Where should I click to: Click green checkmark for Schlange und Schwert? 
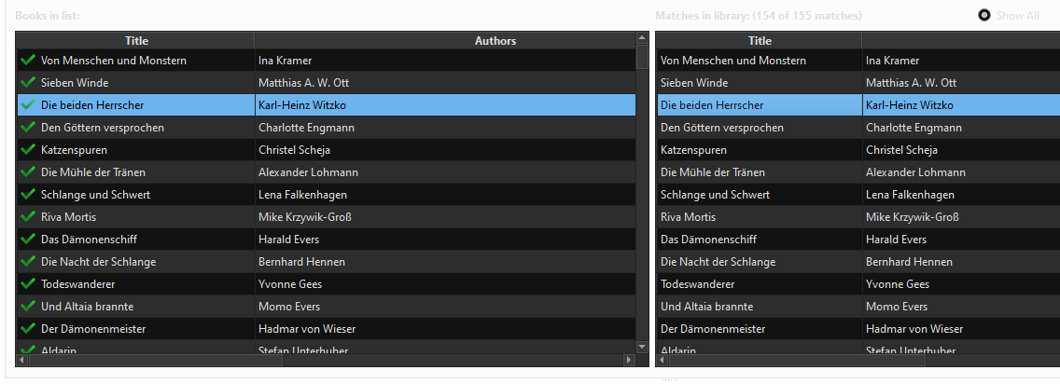pyautogui.click(x=27, y=194)
